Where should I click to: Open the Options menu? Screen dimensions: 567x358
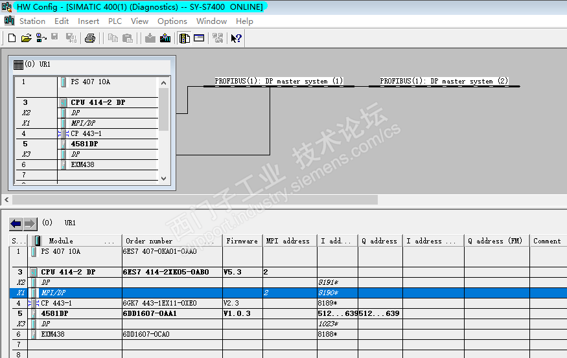[x=172, y=21]
